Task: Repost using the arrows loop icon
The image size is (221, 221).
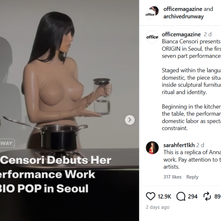Action: [207, 196]
